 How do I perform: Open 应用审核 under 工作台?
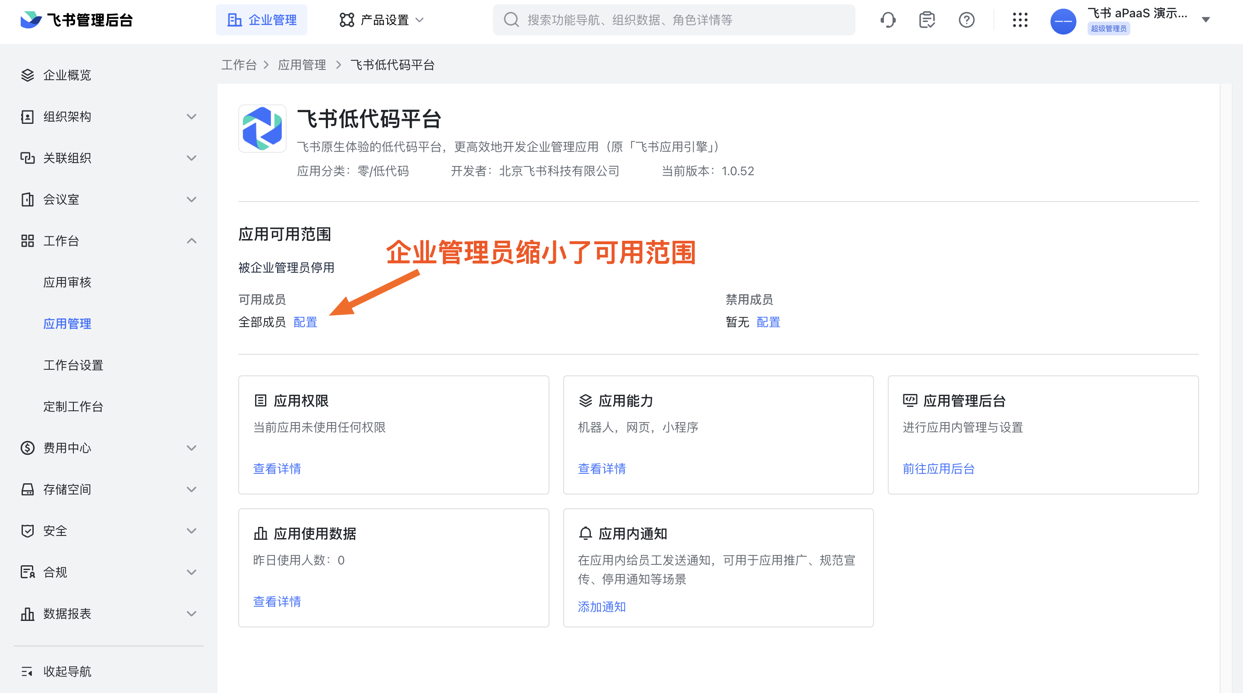[67, 282]
